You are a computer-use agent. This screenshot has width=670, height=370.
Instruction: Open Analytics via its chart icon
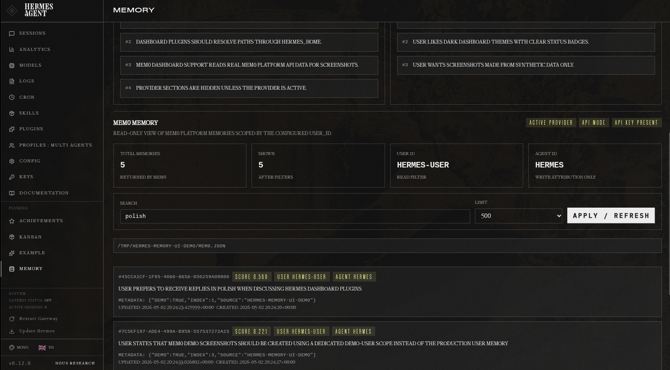(x=12, y=50)
